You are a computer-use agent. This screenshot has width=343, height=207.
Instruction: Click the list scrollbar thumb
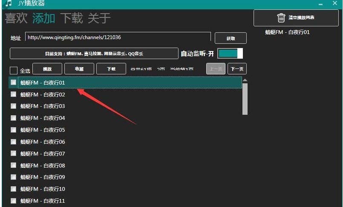click(245, 99)
